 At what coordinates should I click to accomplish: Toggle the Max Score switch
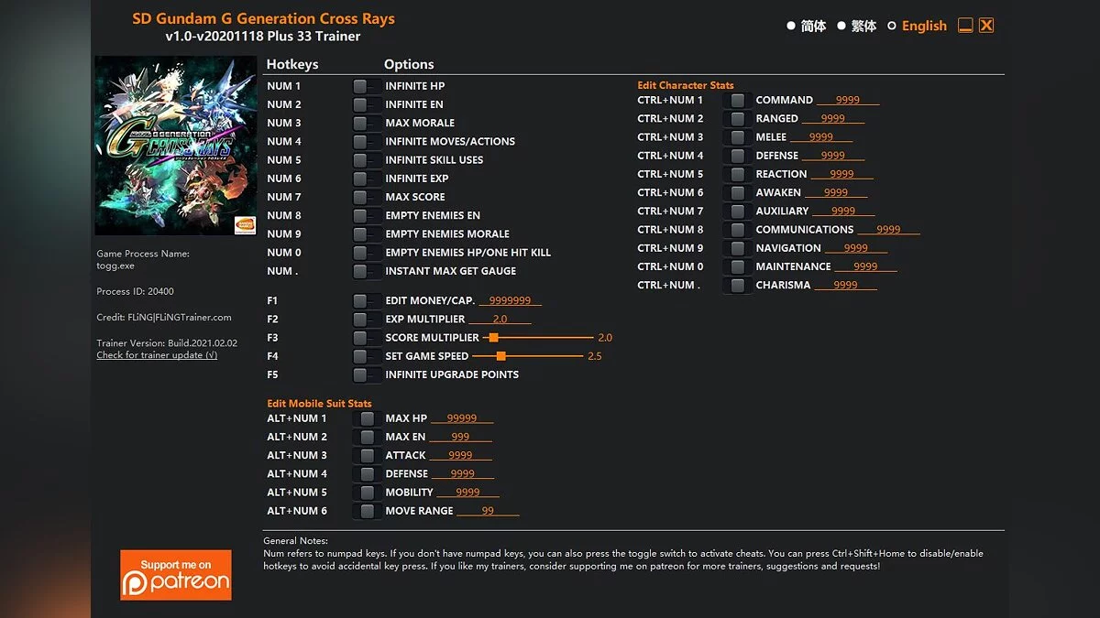pos(367,197)
